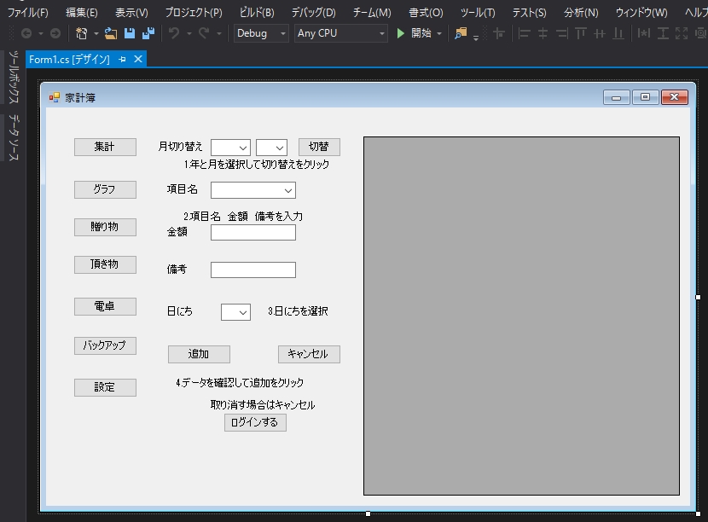708x522 pixels.
Task: Expand the 開始 button dropdown arrow
Action: [x=439, y=34]
